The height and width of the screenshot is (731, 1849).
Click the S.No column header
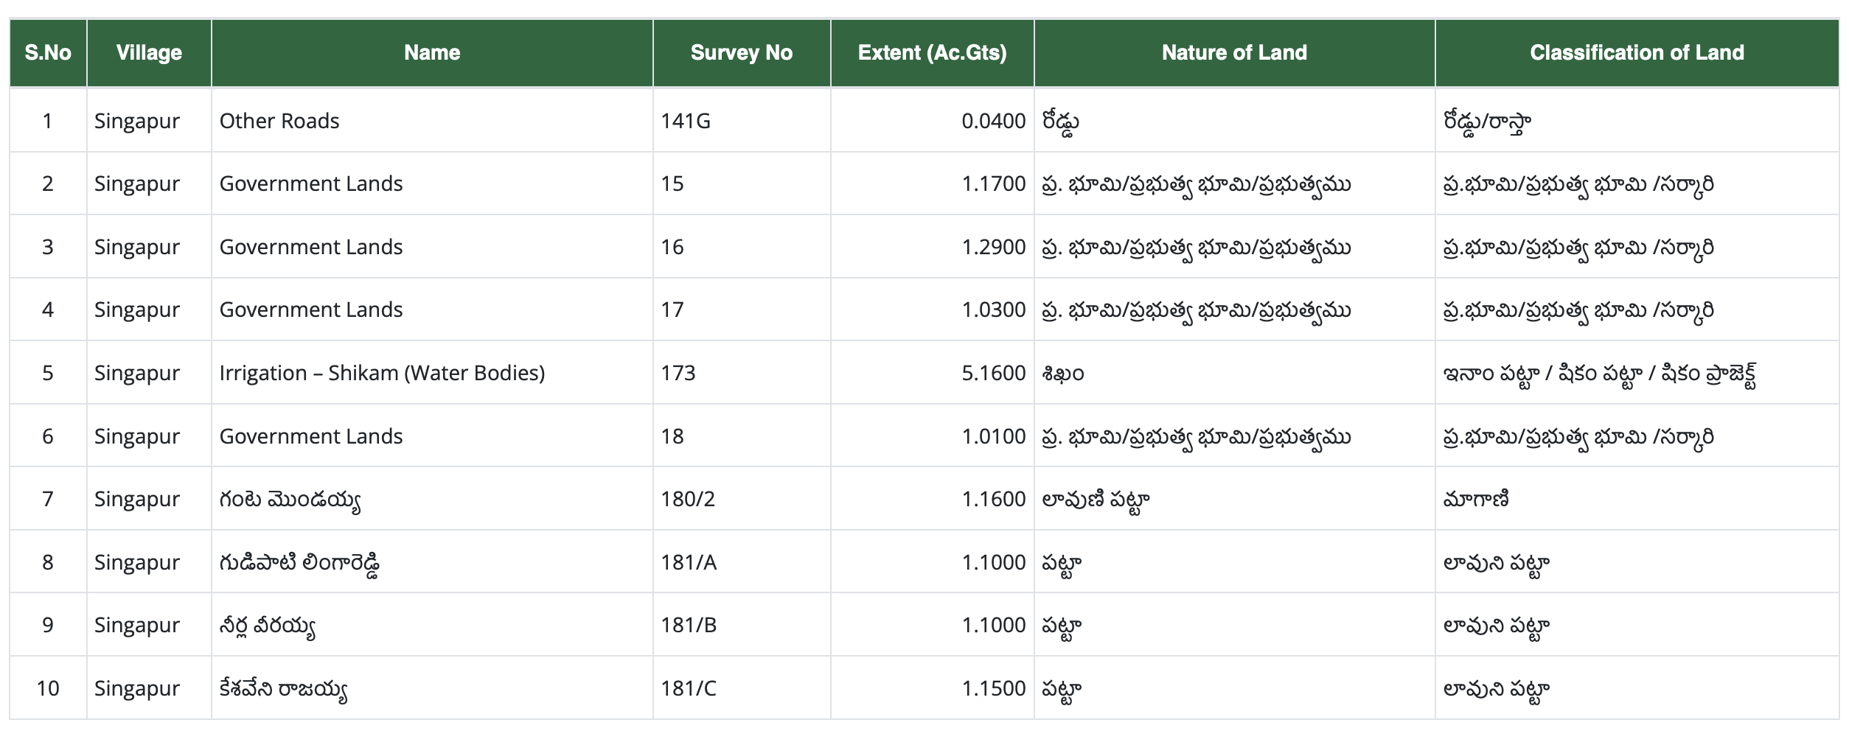[x=47, y=52]
